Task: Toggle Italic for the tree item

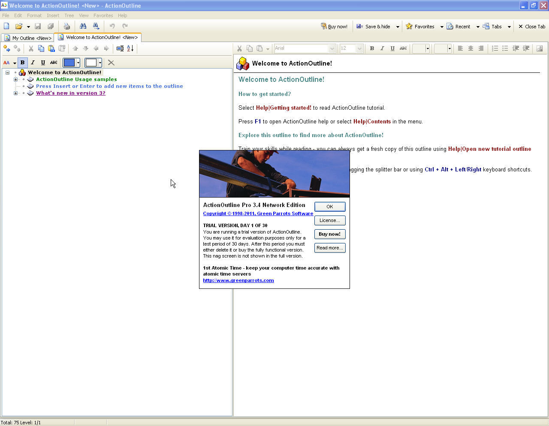Action: click(x=33, y=63)
